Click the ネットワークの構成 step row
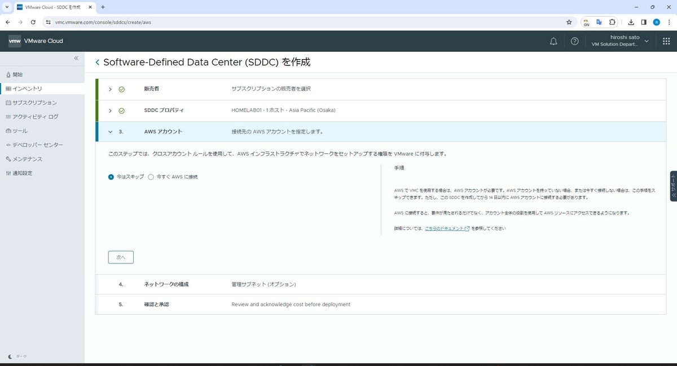The width and height of the screenshot is (677, 366). pos(381,284)
